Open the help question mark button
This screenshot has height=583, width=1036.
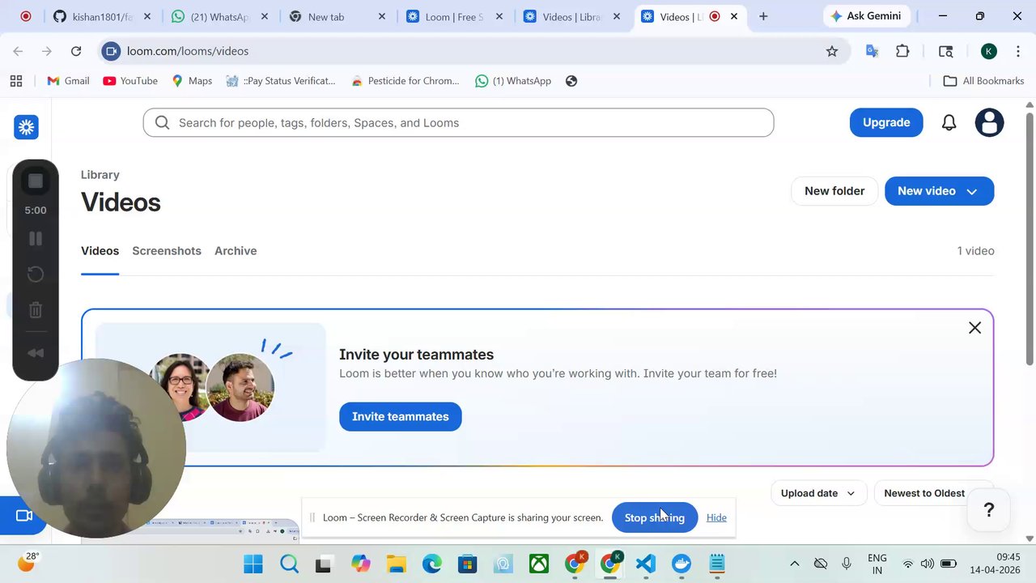pos(989,510)
